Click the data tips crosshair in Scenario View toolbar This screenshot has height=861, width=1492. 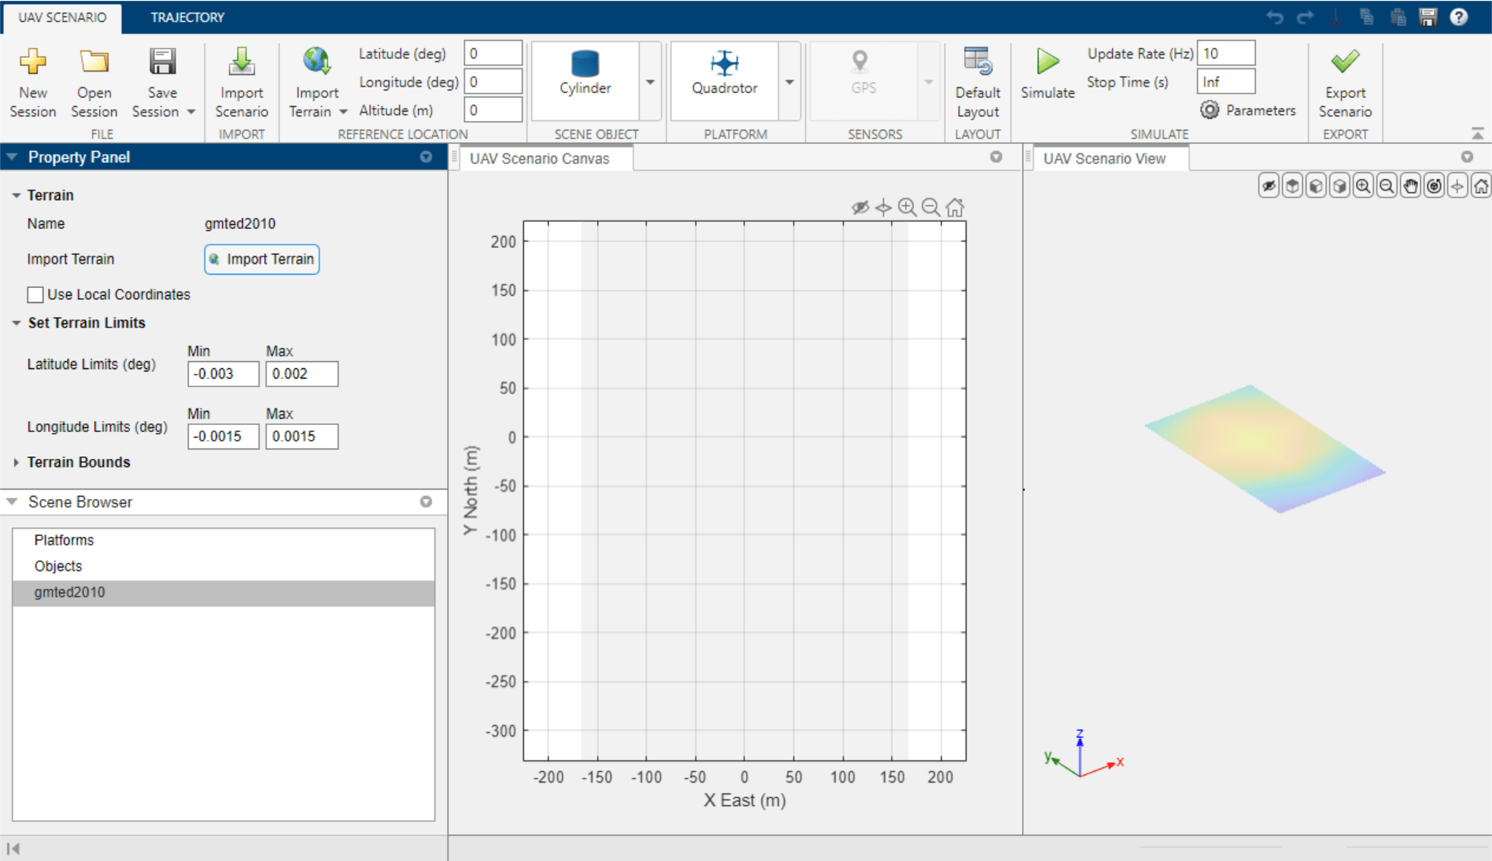(x=1457, y=186)
